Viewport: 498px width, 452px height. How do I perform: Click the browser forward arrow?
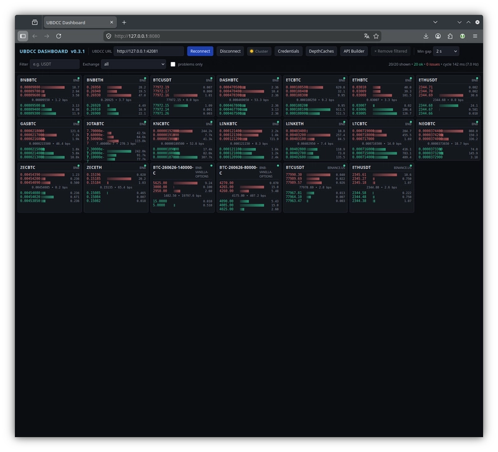point(47,36)
